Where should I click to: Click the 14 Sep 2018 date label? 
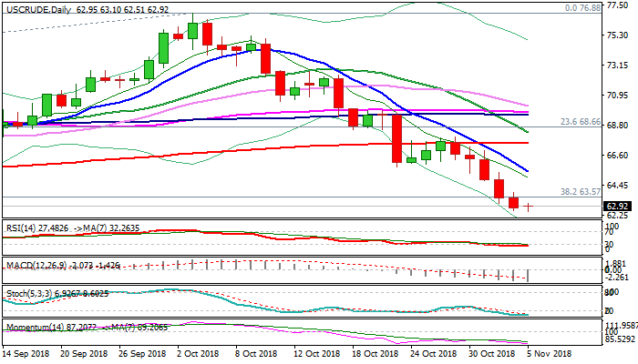tap(28, 353)
